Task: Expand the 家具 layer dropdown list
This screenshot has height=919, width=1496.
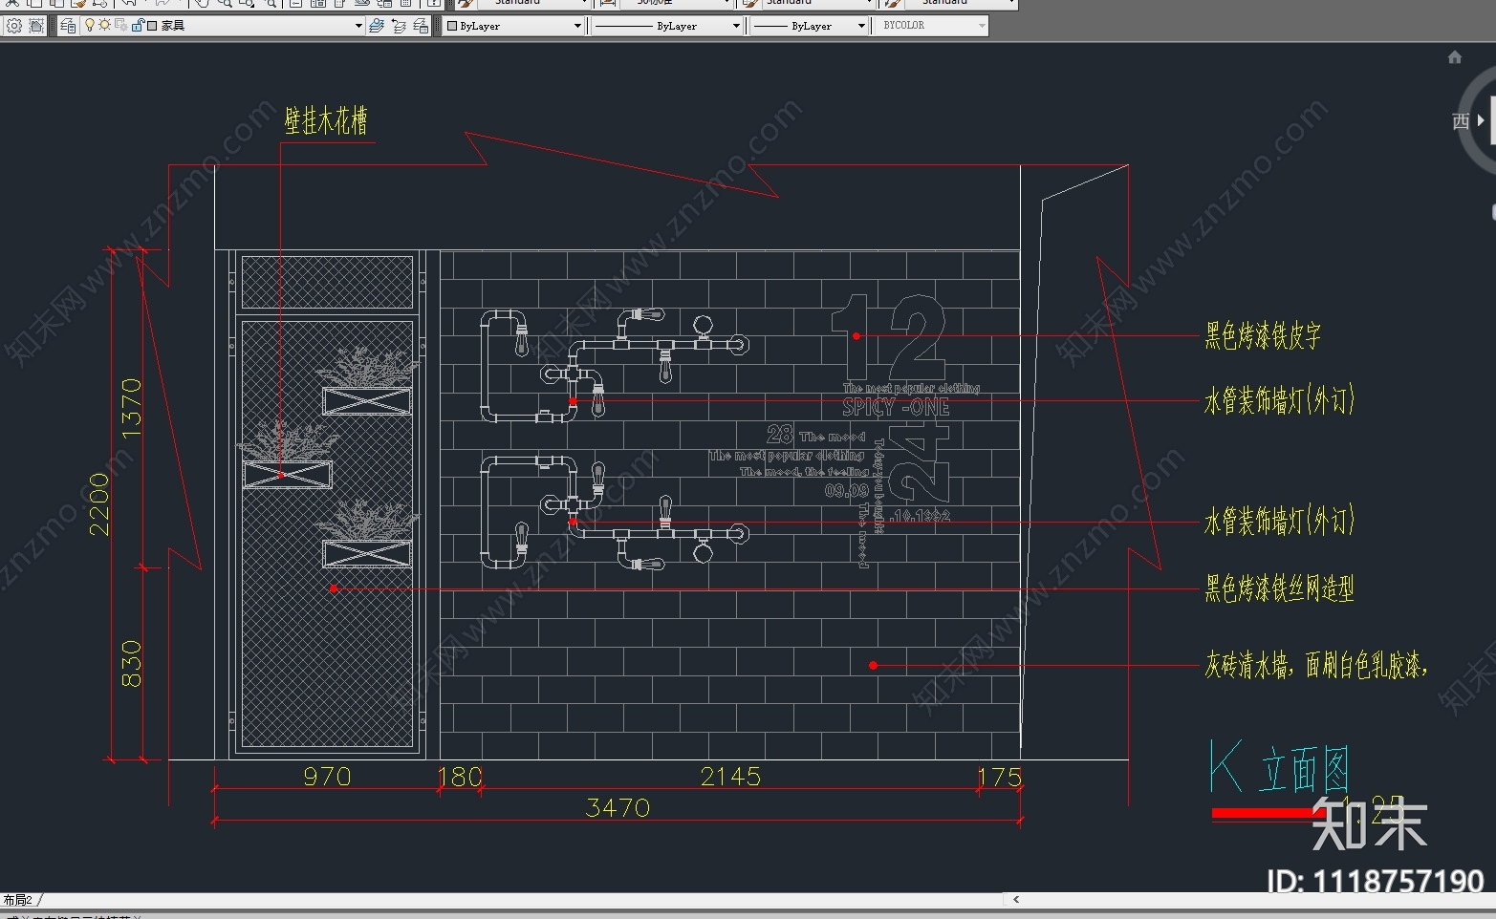Action: coord(358,26)
